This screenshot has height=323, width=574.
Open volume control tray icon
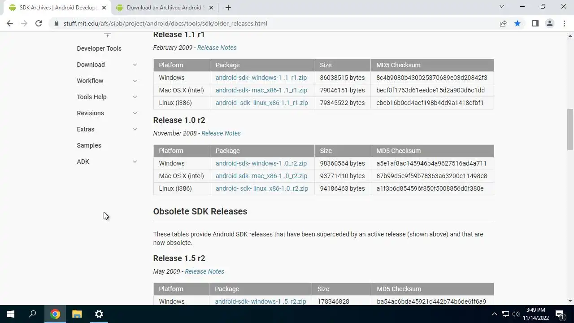pos(516,314)
